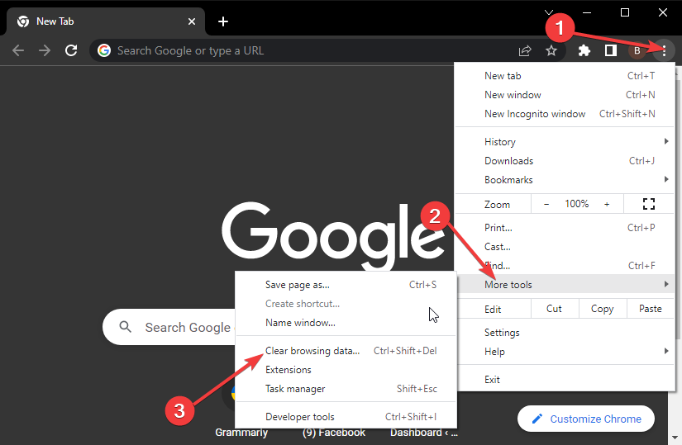This screenshot has height=445, width=682.
Task: Click the Paste button in Edit row
Action: point(651,309)
